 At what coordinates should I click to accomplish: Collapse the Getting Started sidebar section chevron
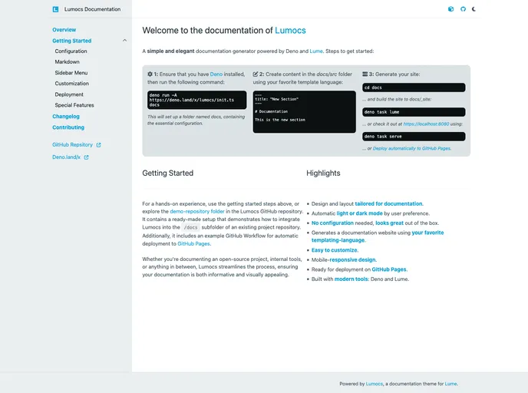click(x=124, y=41)
